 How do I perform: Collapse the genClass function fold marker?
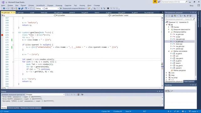13,33
